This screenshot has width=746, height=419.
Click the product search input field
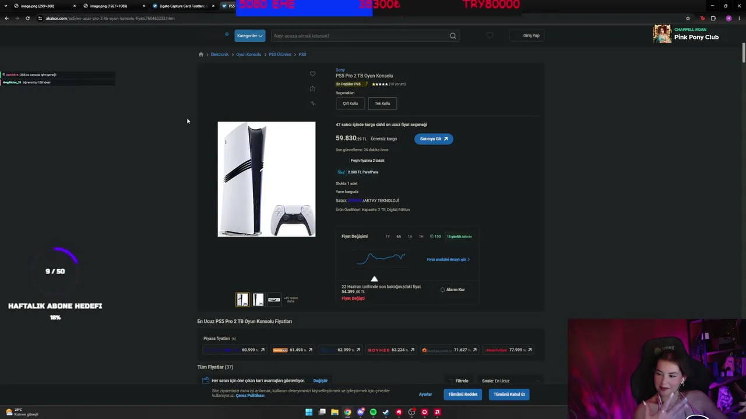click(x=360, y=35)
